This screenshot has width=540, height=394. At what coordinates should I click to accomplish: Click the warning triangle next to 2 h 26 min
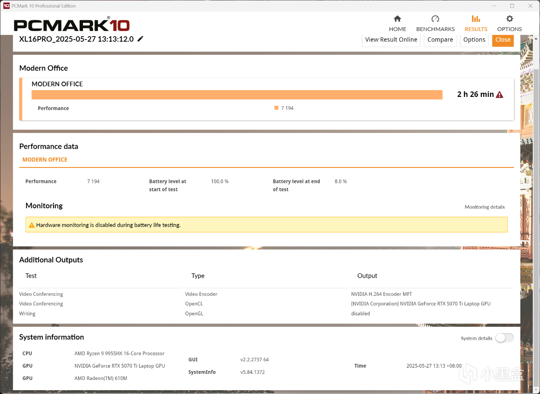point(500,94)
